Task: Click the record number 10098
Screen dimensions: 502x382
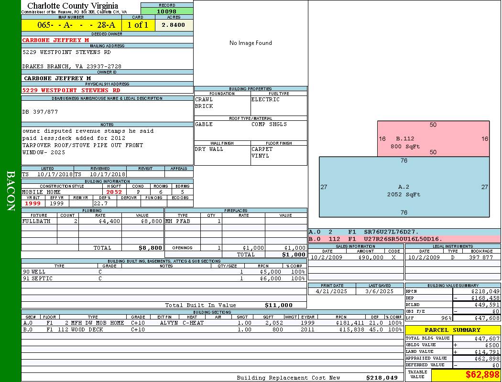Action: [x=166, y=11]
